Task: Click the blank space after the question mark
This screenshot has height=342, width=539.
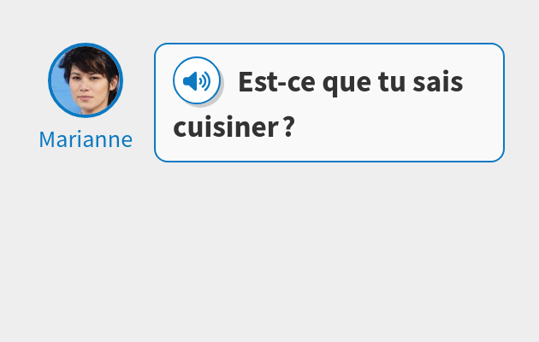Action: tap(394, 128)
